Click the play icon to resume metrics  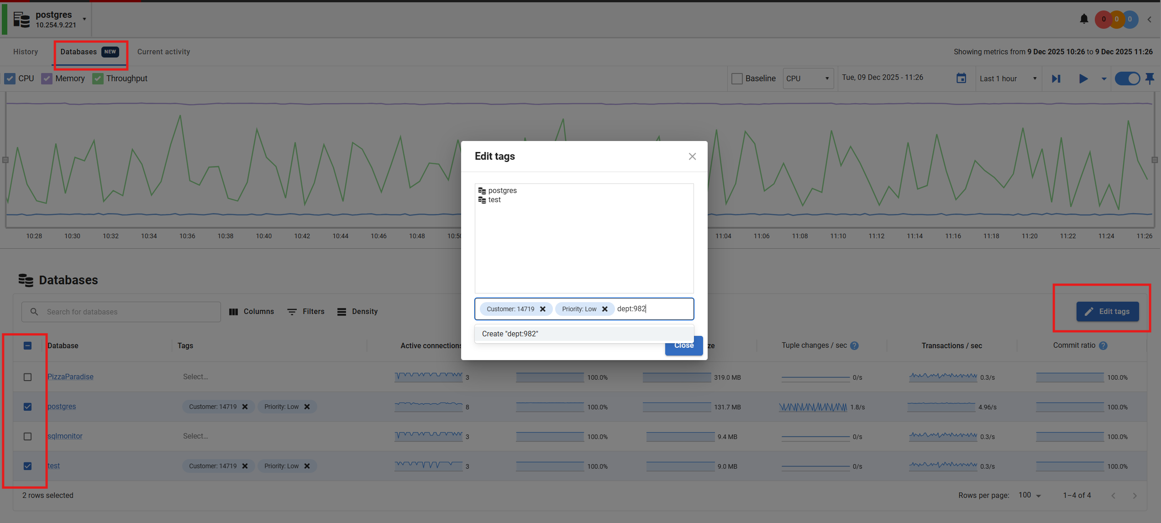[1084, 78]
